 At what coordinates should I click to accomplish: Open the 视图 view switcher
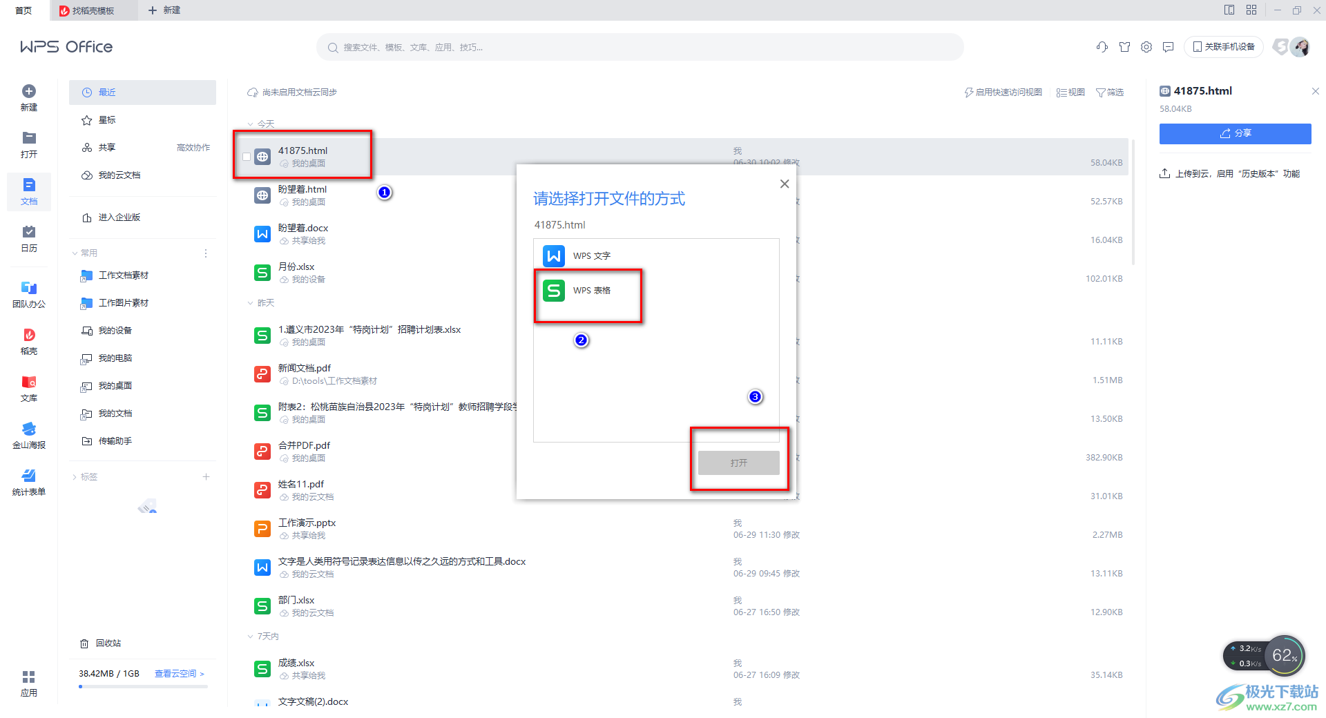[x=1070, y=93]
